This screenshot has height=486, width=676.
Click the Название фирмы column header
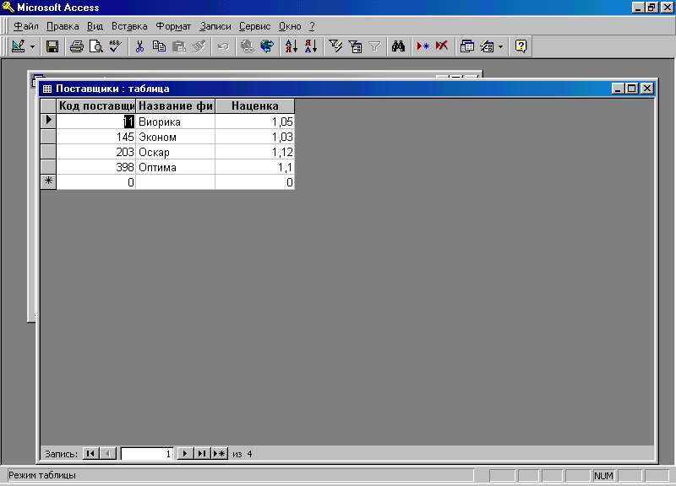tap(176, 106)
